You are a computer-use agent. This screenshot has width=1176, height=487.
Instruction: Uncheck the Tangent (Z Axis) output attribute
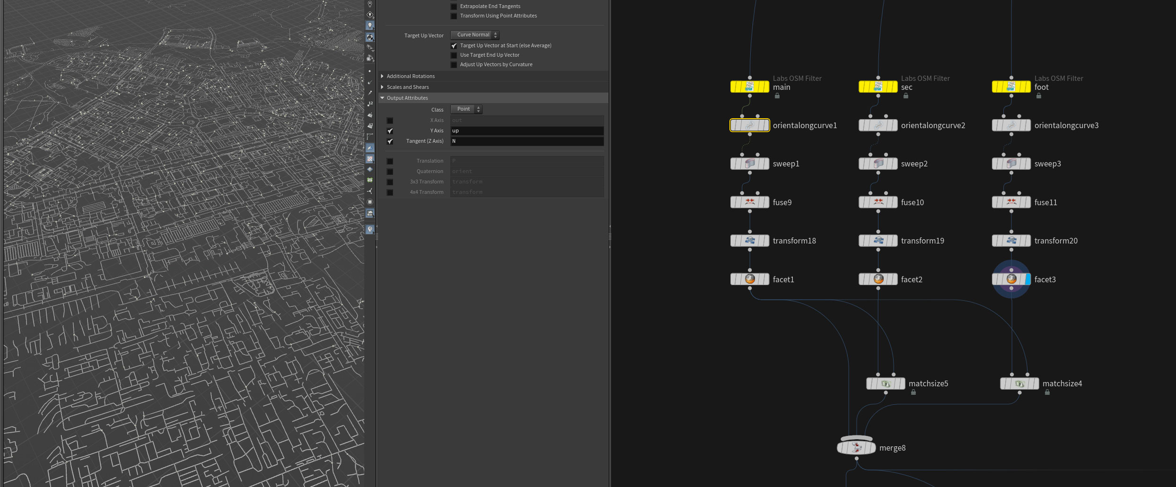(390, 141)
